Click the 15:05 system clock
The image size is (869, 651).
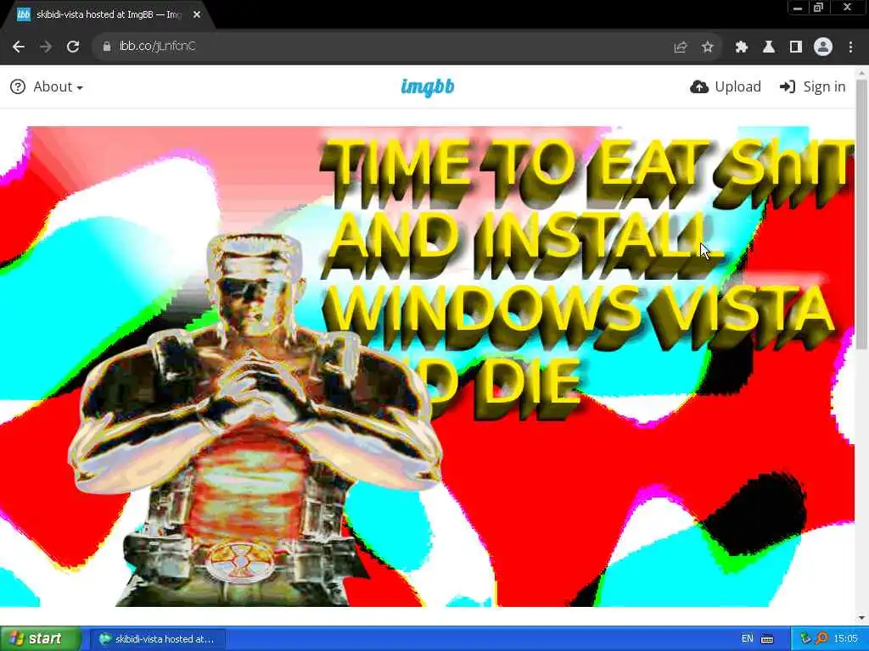point(846,639)
